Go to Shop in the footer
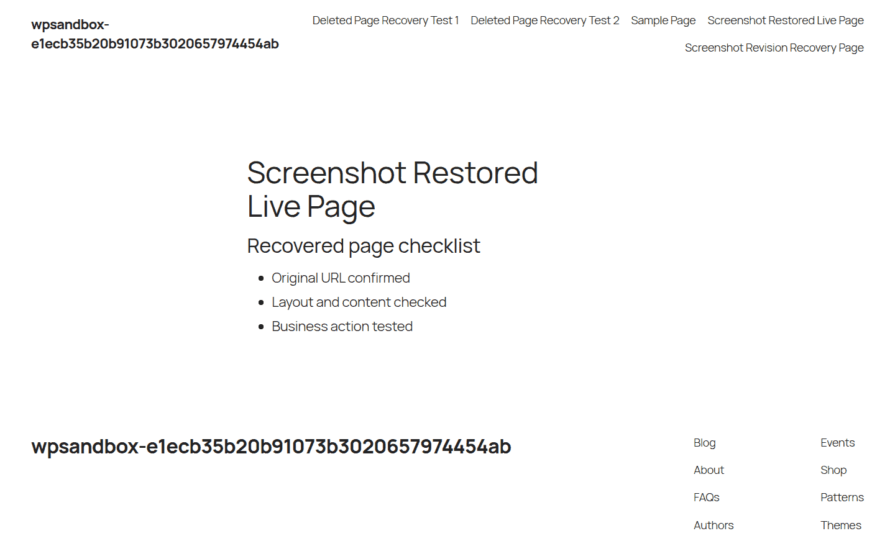Viewport: 895px width, 559px height. 833,470
